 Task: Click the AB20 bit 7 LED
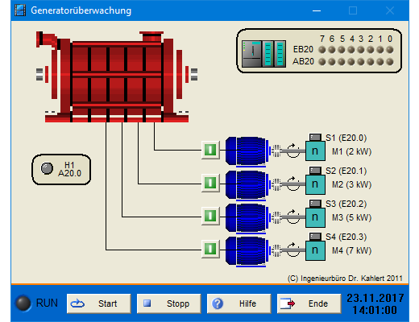[322, 62]
